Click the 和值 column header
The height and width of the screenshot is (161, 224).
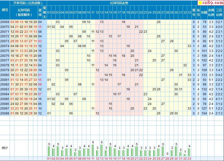pyautogui.click(x=204, y=13)
